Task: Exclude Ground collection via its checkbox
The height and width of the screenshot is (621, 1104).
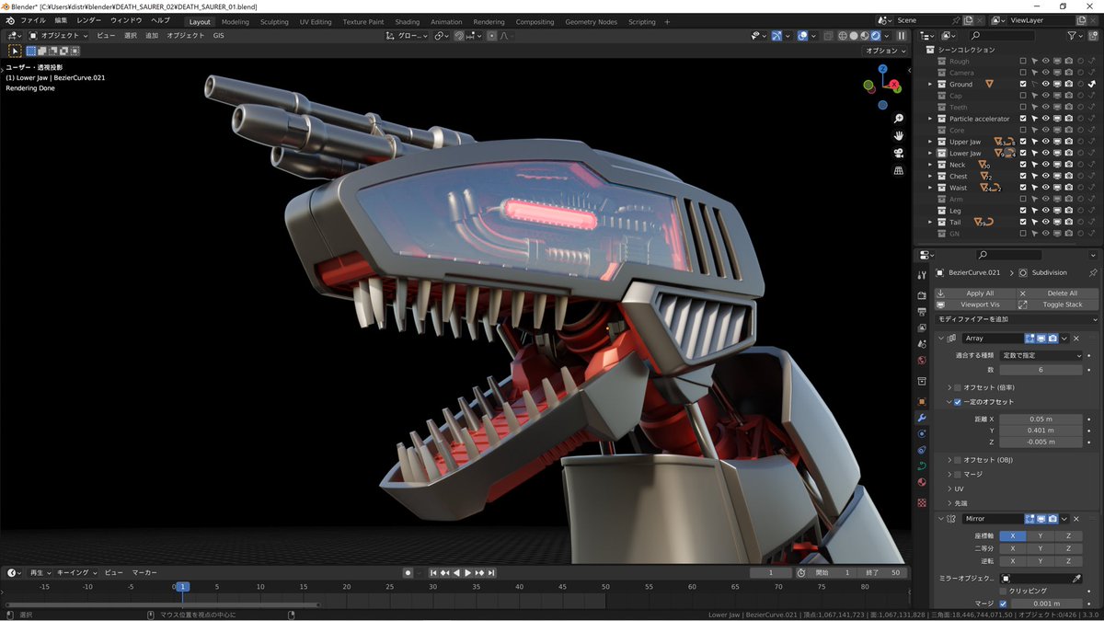Action: pyautogui.click(x=1023, y=84)
